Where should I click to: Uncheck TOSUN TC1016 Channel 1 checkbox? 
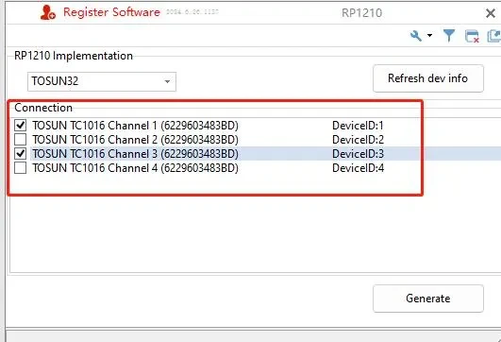pos(21,125)
